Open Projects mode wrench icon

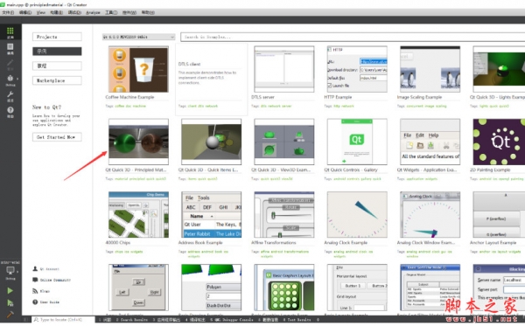point(10,94)
